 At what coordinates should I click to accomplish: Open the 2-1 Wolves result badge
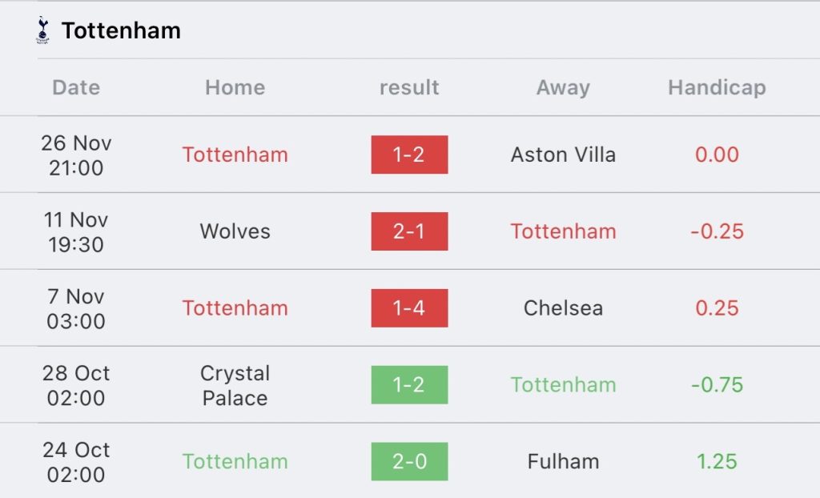[x=409, y=231]
